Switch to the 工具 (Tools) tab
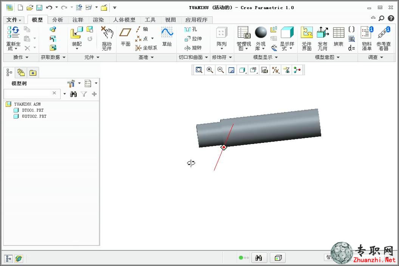Viewport: 399px width, 266px height. [150, 20]
